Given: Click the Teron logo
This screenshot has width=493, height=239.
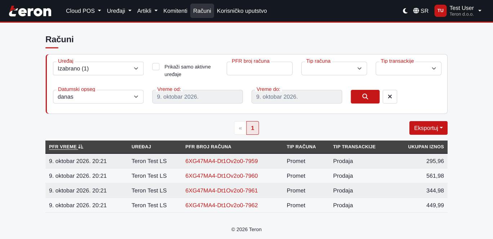Looking at the screenshot, I should (30, 11).
